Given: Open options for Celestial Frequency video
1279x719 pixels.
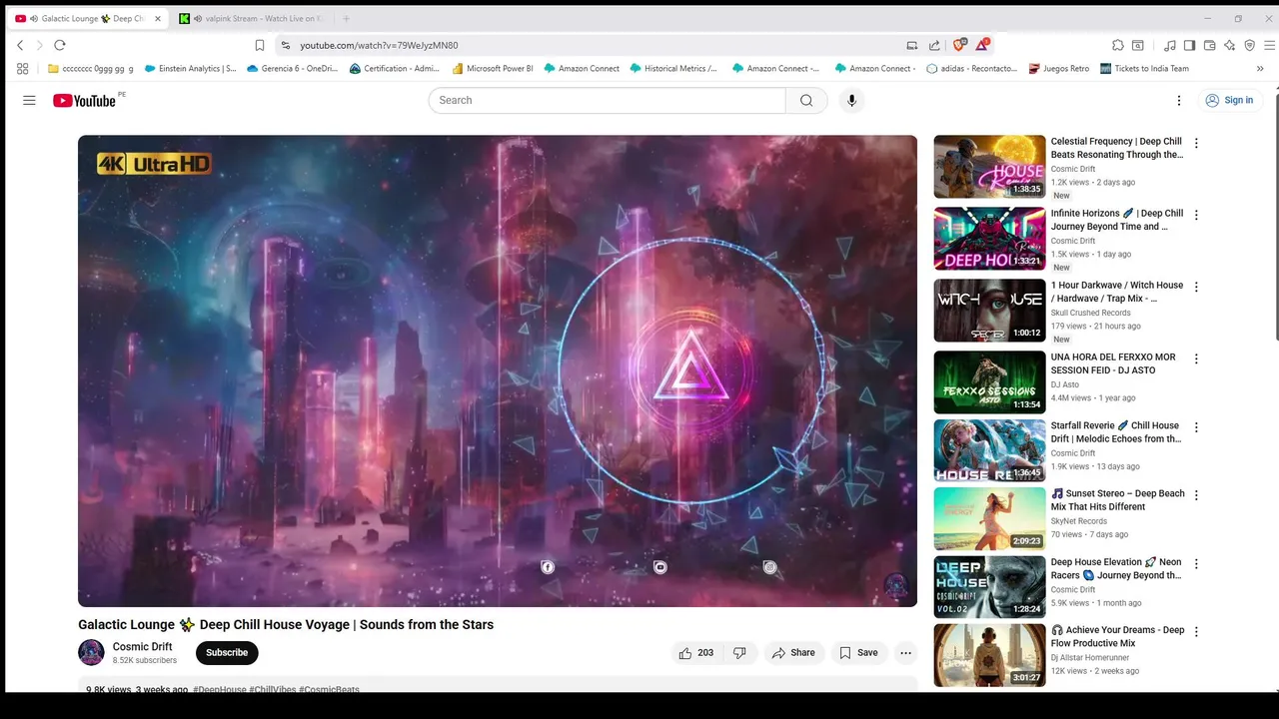Looking at the screenshot, I should pos(1196,143).
